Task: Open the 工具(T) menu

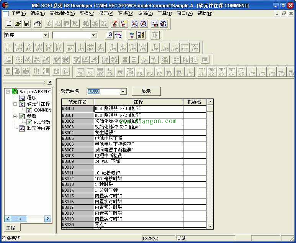Action: [x=165, y=13]
